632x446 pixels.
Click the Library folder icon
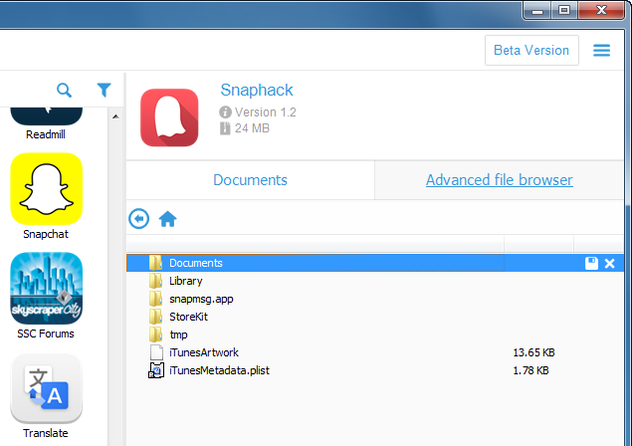pos(155,281)
